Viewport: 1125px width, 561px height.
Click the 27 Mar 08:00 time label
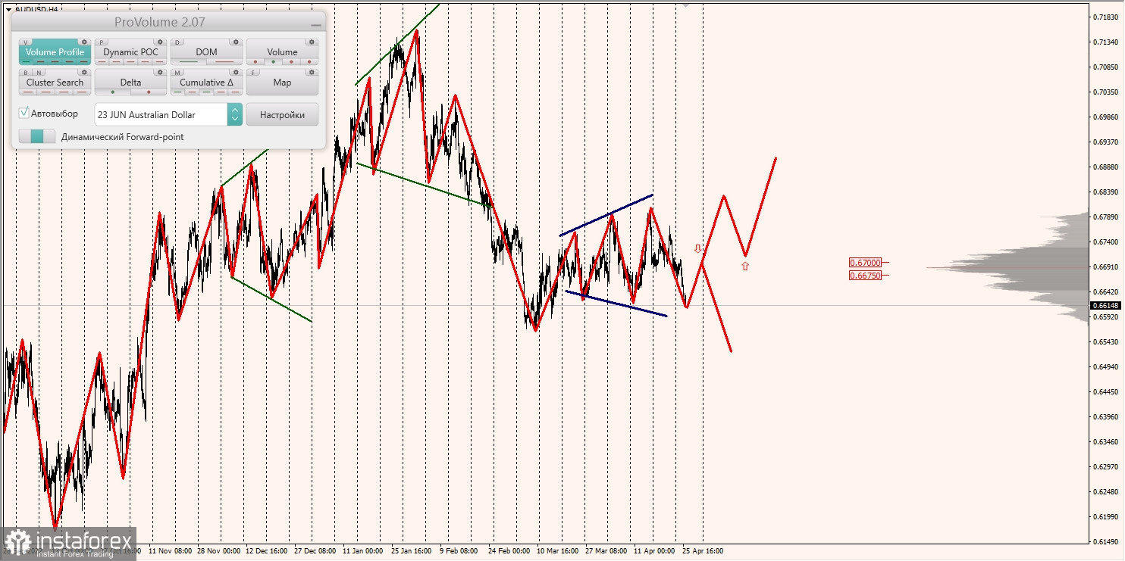[606, 551]
